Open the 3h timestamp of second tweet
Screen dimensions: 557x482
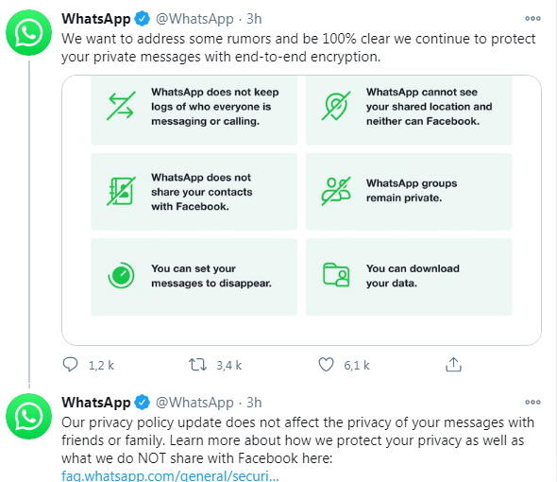coord(254,403)
